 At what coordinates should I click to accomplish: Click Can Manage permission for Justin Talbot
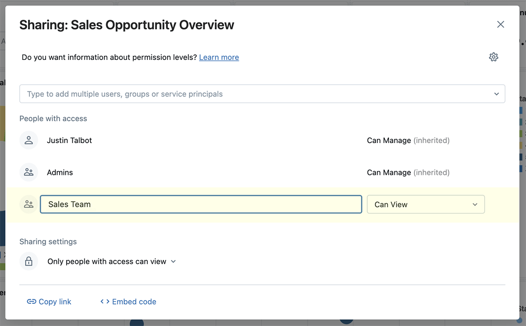[389, 140]
